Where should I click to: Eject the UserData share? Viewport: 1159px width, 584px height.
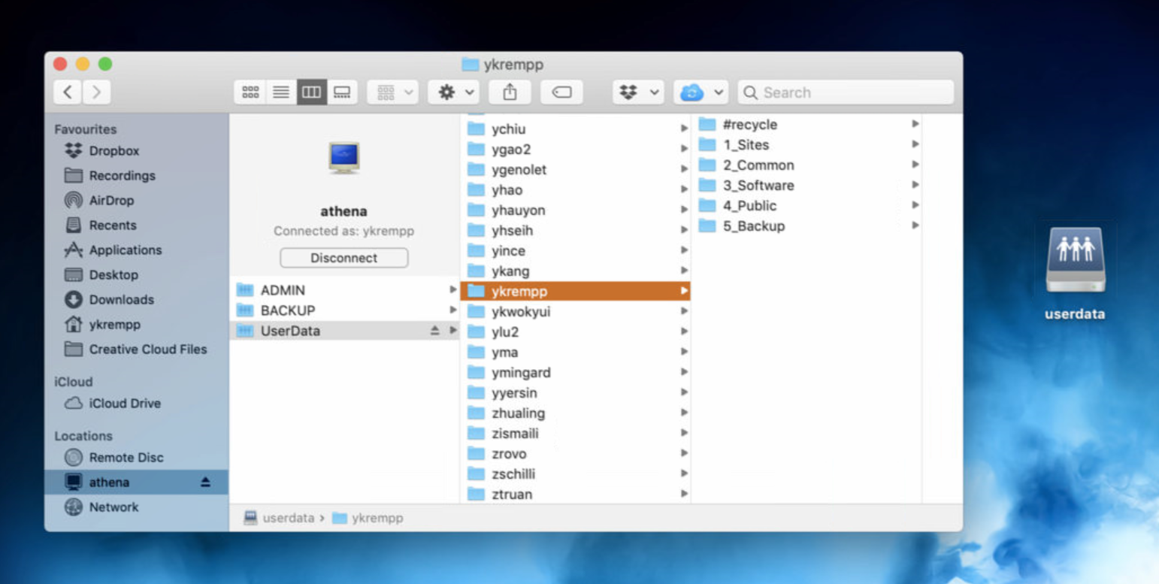pos(434,331)
